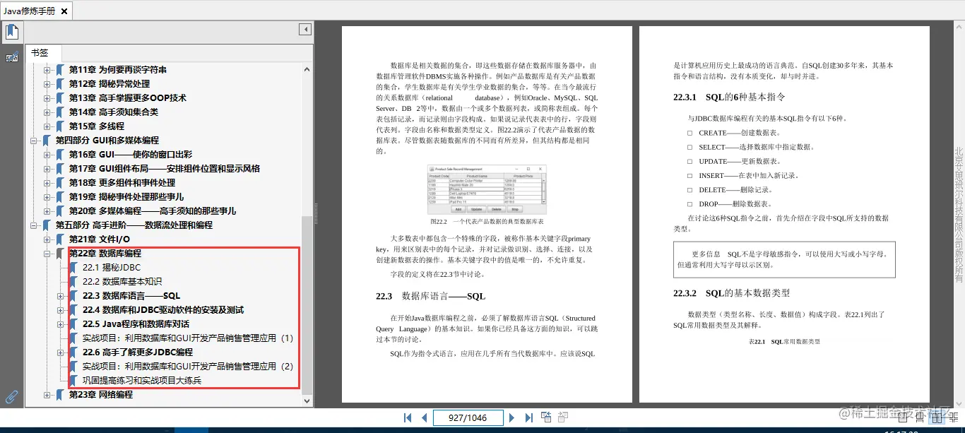This screenshot has width=965, height=433.
Task: Collapse the bookmarks sidebar with the arrow button
Action: (x=304, y=29)
